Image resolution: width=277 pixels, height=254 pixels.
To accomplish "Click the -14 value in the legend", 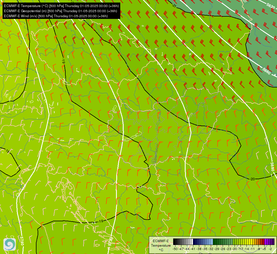I will coord(247,249).
